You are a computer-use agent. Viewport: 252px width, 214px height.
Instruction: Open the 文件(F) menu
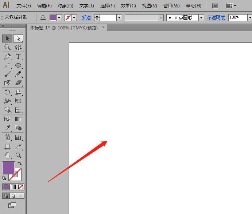pyautogui.click(x=24, y=6)
